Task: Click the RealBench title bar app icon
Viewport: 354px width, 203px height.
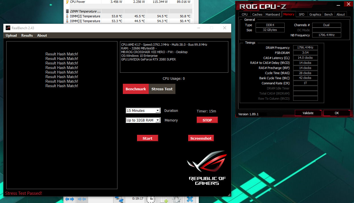Action: click(8, 28)
